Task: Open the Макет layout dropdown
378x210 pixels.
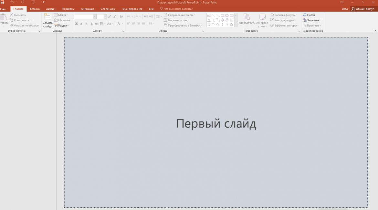Action: pos(61,15)
